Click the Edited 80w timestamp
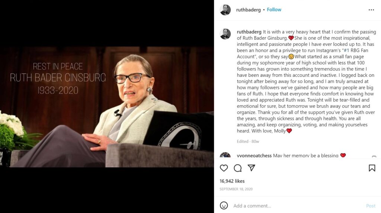Image resolution: width=381 pixels, height=213 pixels. [248, 141]
